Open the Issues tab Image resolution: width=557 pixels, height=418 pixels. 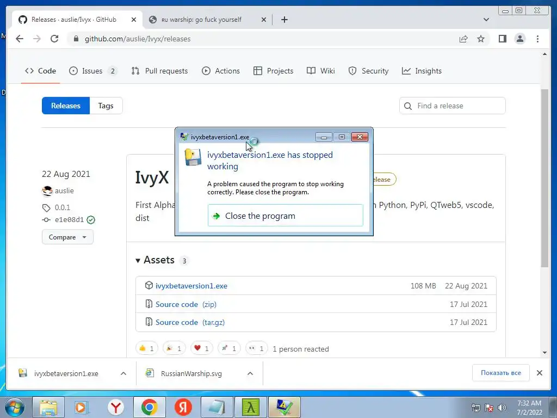tap(92, 71)
